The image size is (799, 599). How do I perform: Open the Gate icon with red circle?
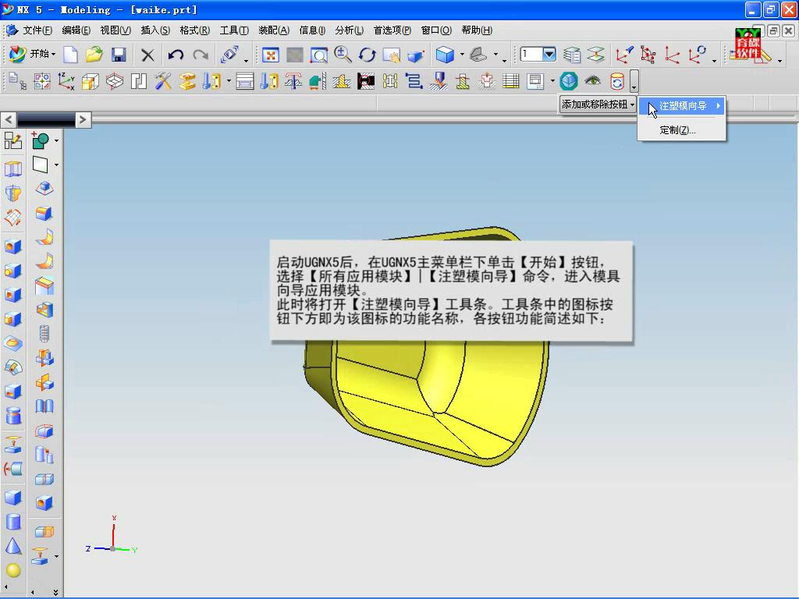pyautogui.click(x=366, y=81)
